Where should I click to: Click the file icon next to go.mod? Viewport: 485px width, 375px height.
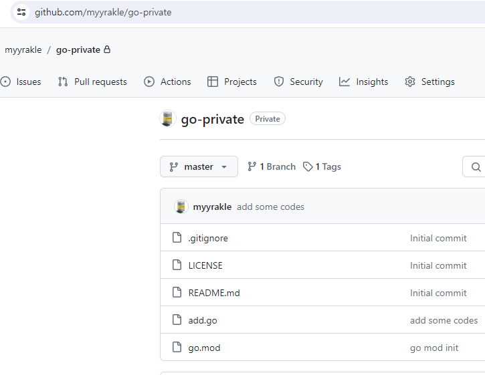[x=177, y=348]
